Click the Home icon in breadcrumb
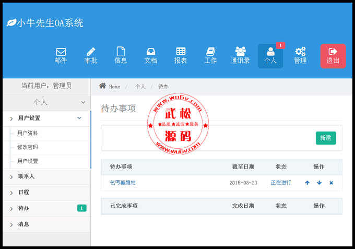This screenshot has height=249, width=355. click(102, 86)
